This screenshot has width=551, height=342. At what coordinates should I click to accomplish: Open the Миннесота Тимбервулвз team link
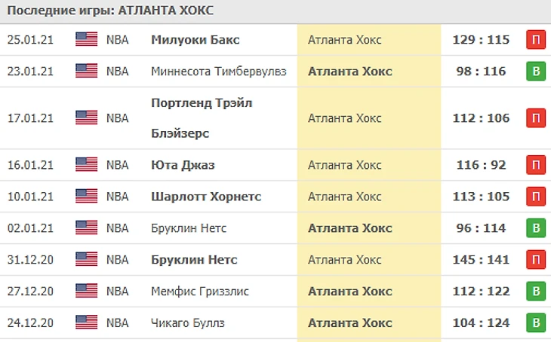tap(219, 72)
